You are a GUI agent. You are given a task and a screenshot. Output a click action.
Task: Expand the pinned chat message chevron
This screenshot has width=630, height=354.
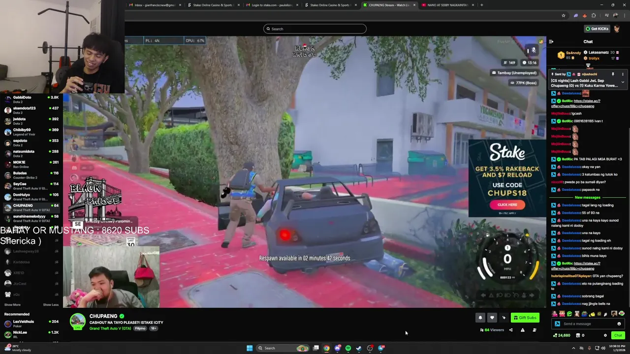(623, 82)
